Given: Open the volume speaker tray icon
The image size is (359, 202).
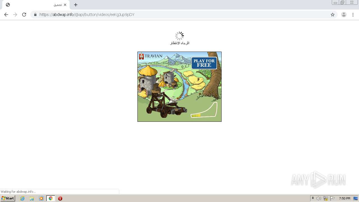Looking at the screenshot, I should (x=319, y=198).
